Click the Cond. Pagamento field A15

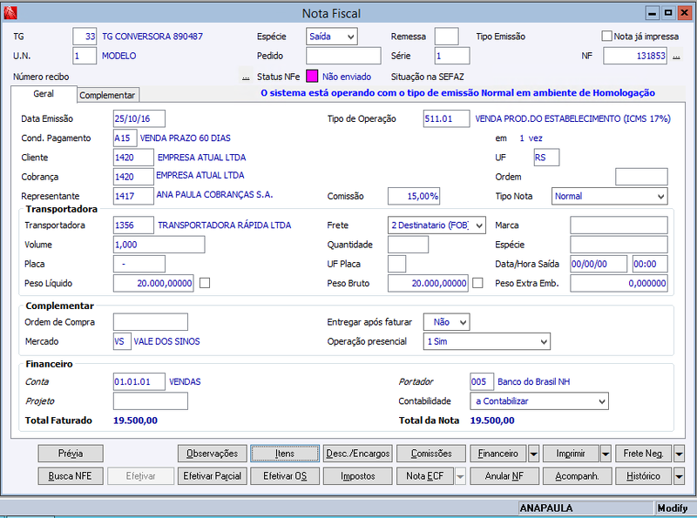(125, 138)
